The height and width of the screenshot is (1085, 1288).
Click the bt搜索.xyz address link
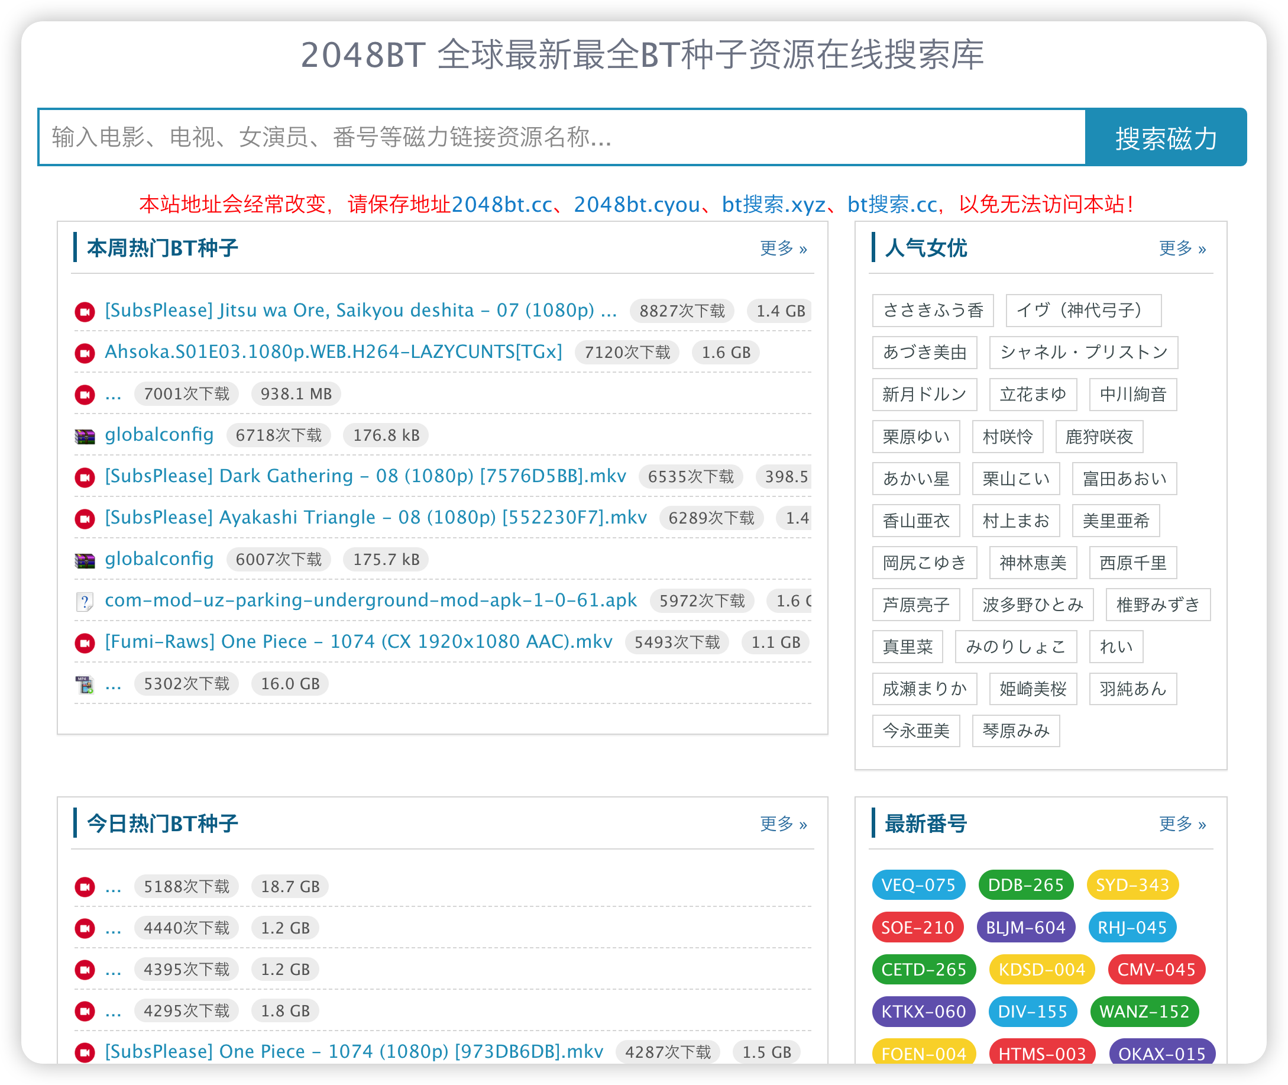[x=774, y=204]
